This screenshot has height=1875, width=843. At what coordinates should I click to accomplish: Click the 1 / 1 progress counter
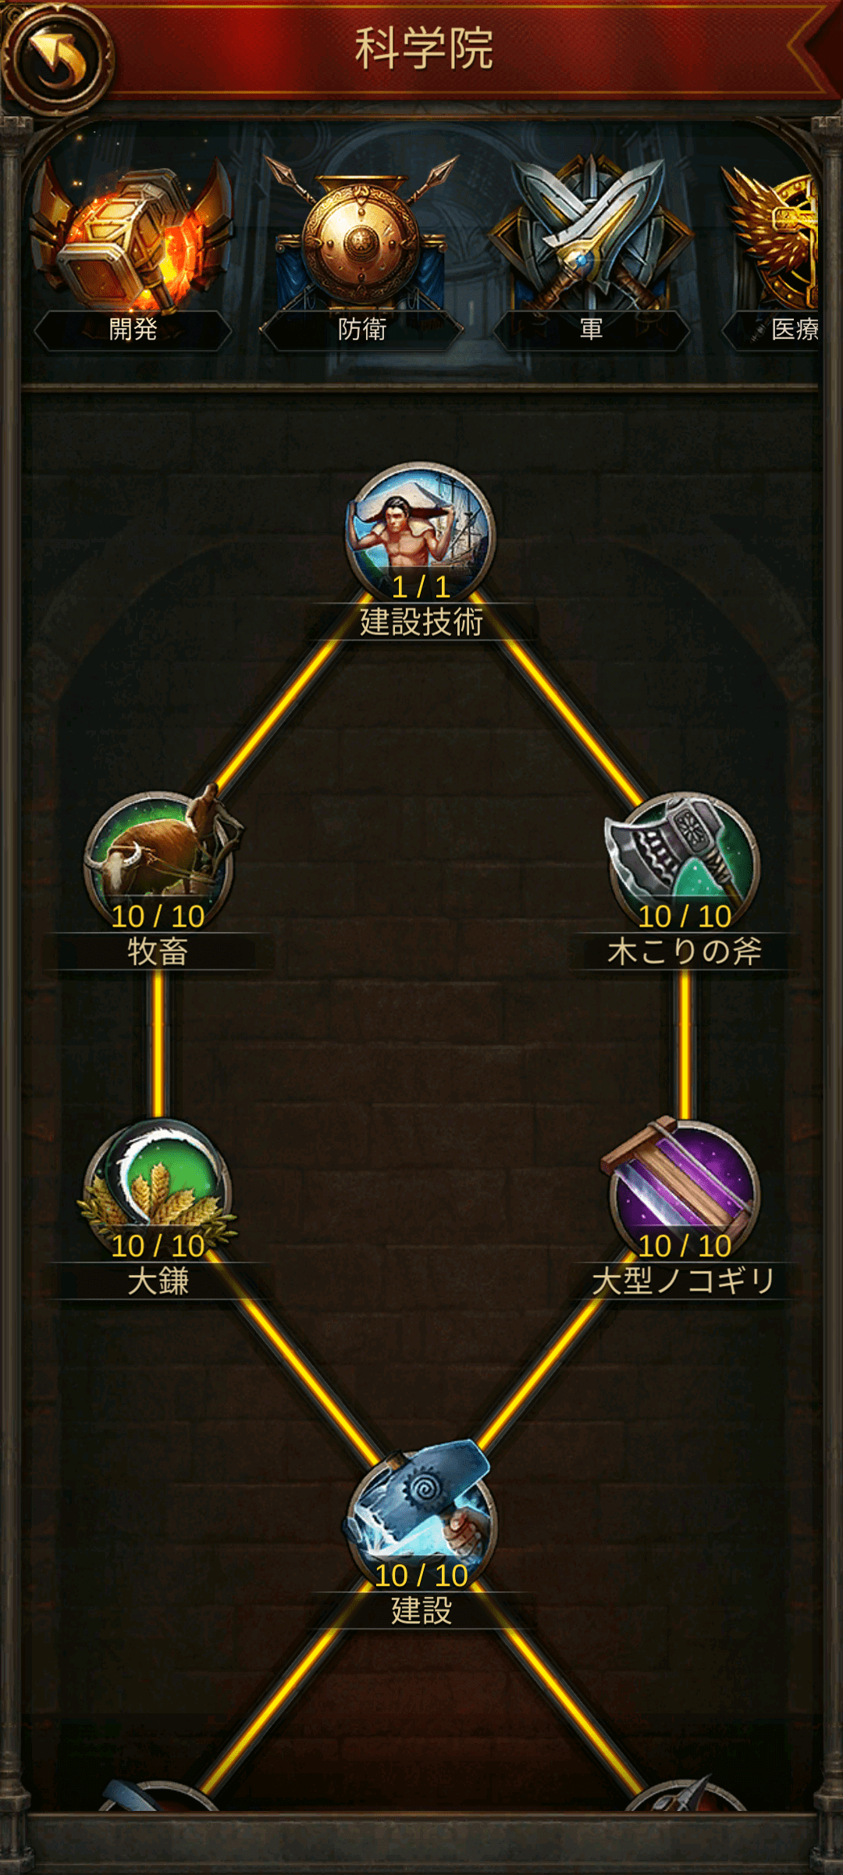pos(421,587)
